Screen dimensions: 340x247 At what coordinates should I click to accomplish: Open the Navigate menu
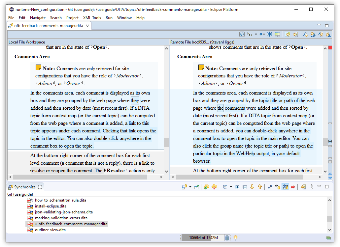[x=38, y=18]
